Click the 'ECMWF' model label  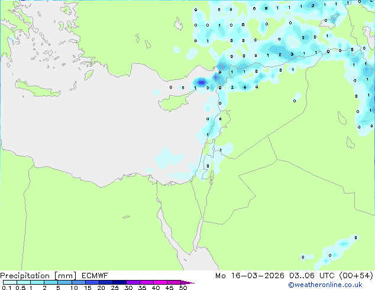pos(95,276)
